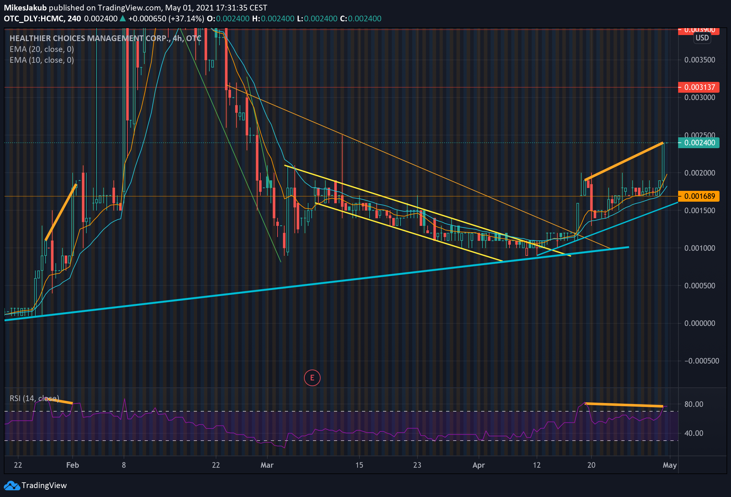Click the 0.002400 current price label

click(x=698, y=143)
